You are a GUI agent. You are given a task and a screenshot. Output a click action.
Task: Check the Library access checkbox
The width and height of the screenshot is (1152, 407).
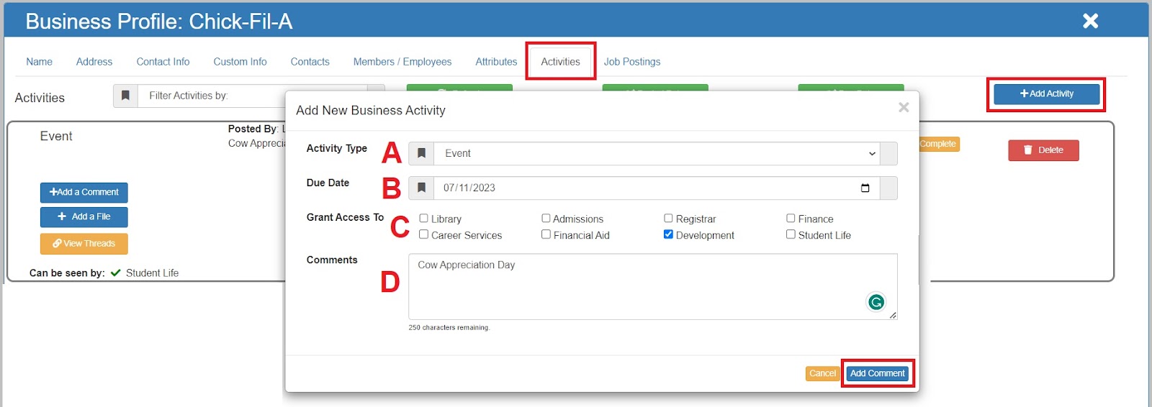[x=423, y=218]
